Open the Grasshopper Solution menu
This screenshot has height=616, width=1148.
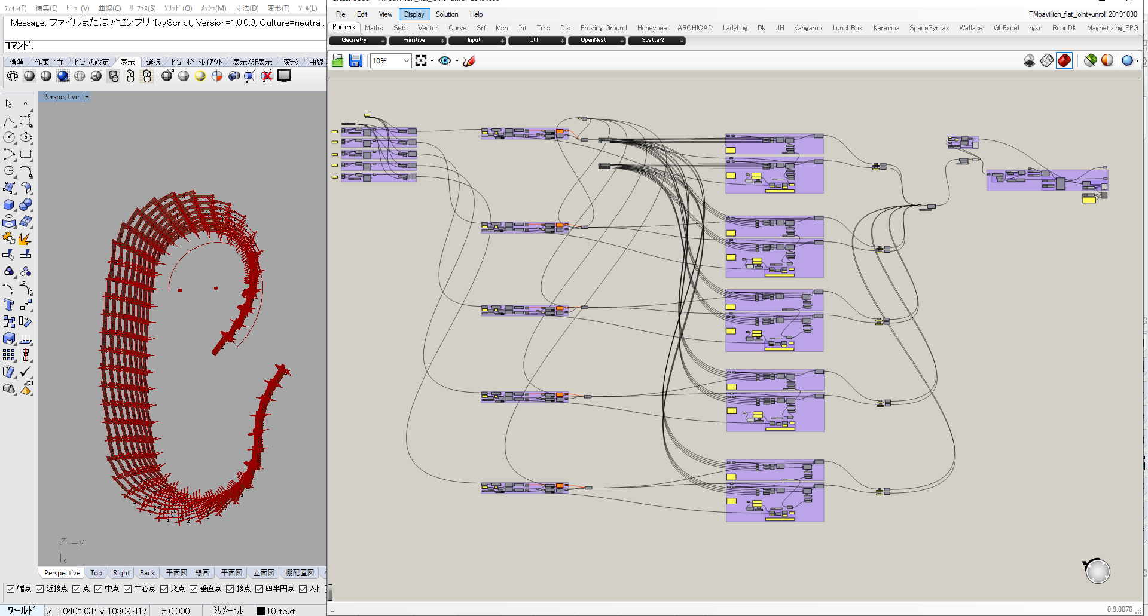[x=447, y=14]
